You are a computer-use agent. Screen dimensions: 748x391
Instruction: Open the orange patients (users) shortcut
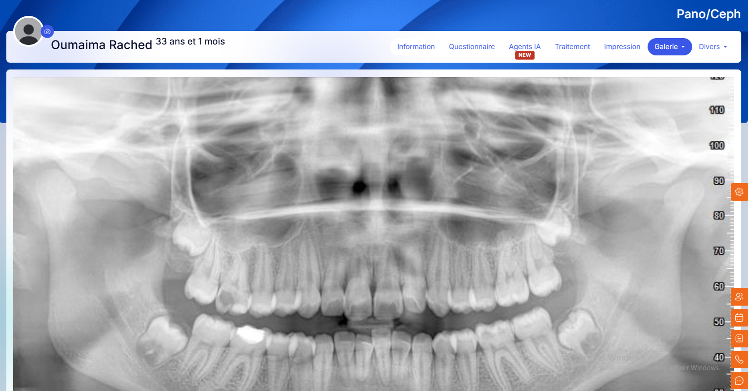coord(739,297)
